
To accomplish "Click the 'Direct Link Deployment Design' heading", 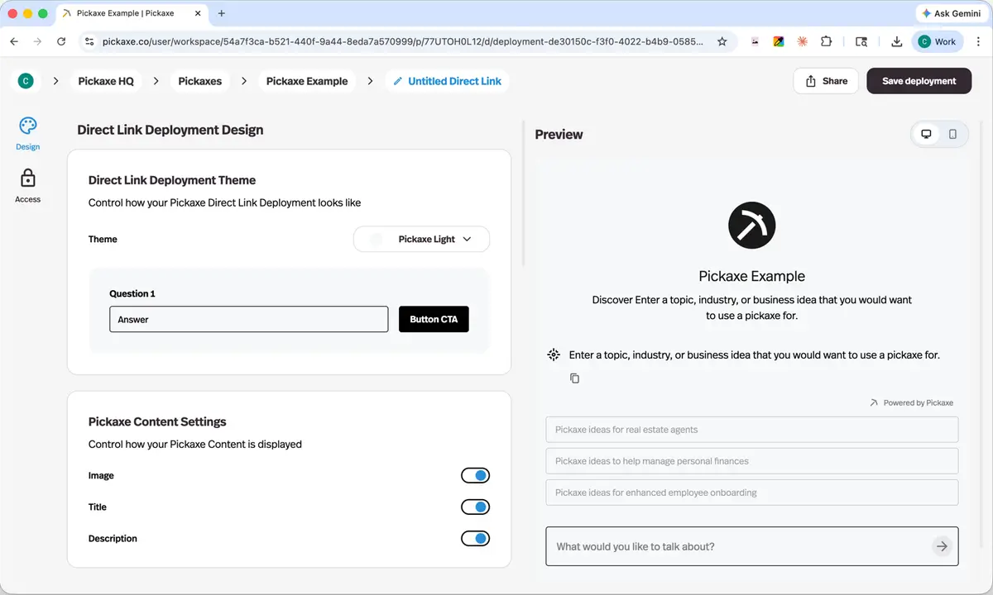I will click(170, 130).
